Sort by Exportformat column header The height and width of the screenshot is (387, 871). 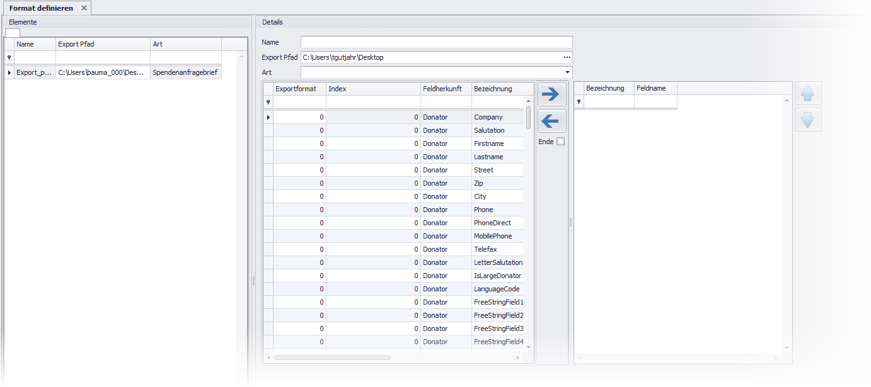click(x=299, y=89)
